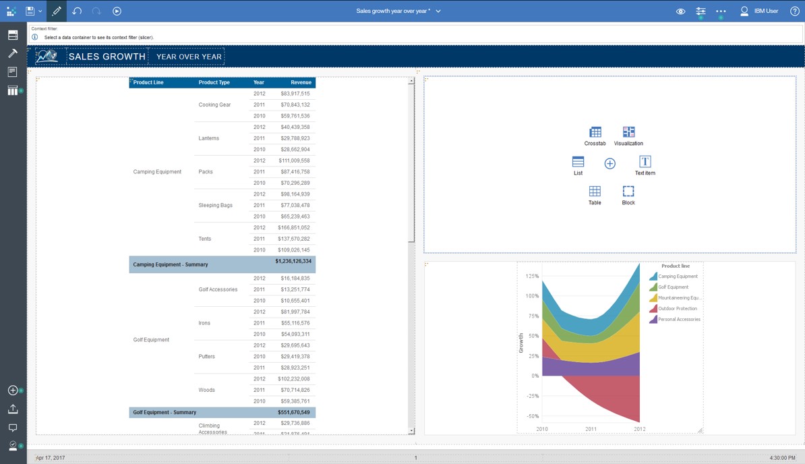Click the list scrollbar down arrow
Image resolution: width=805 pixels, height=464 pixels.
click(411, 431)
